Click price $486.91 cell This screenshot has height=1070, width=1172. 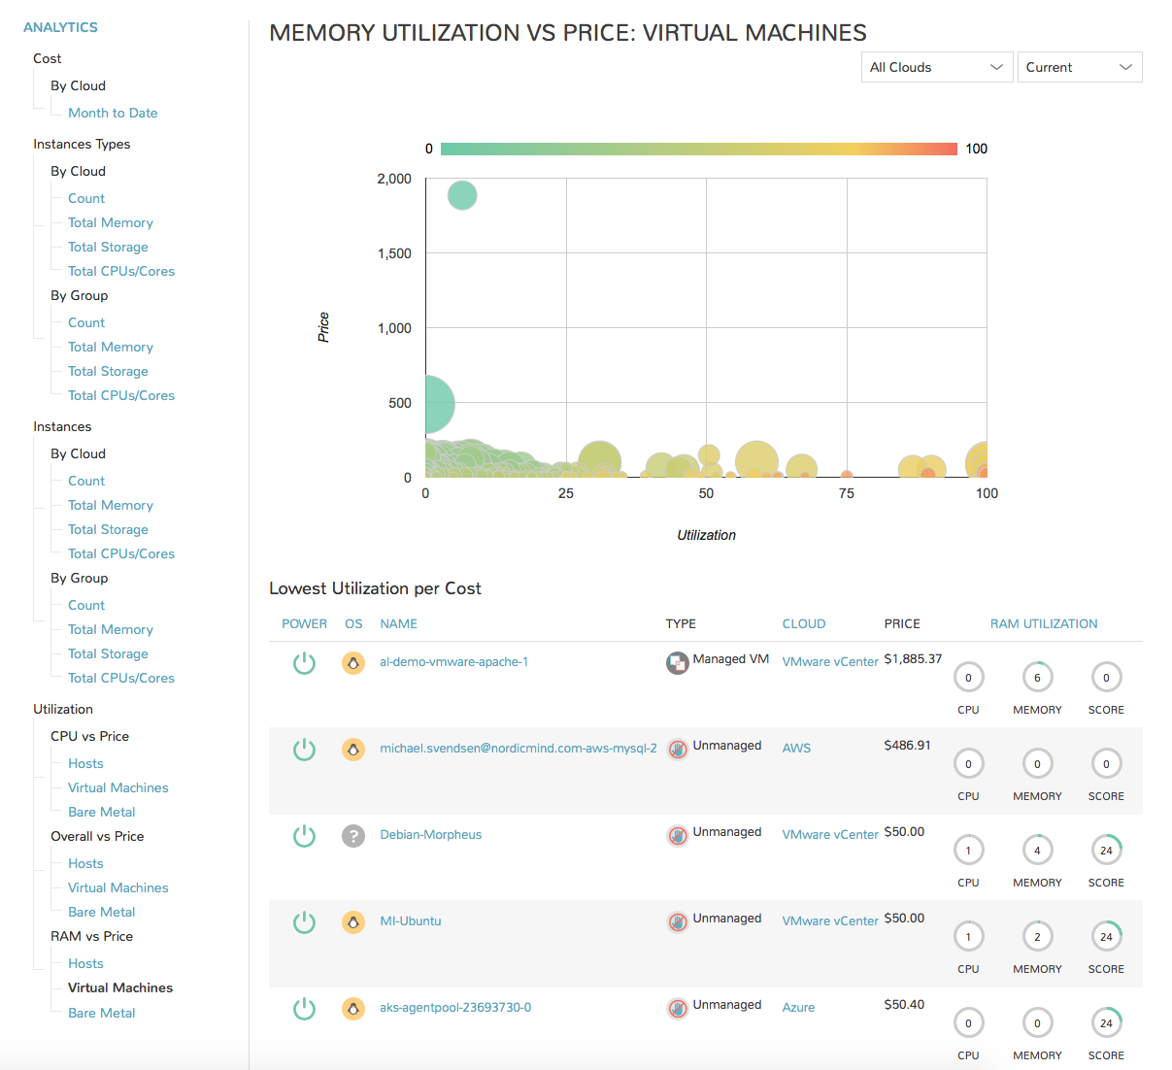(x=907, y=745)
